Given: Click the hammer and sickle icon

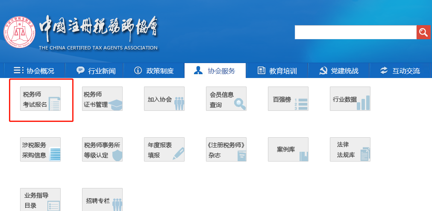Looking at the screenshot, I should coord(323,71).
